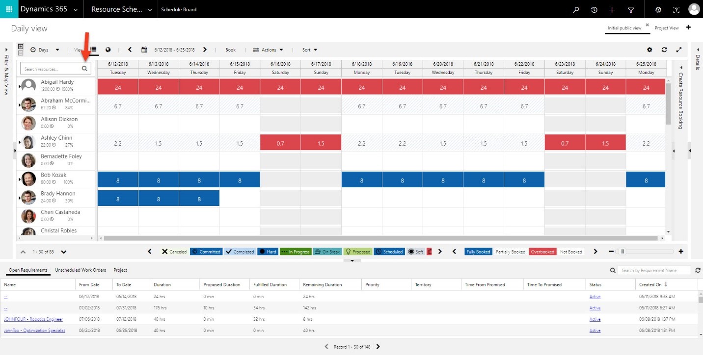Open the JOHNFOUR - Robotics Engineer requirement link

click(x=32, y=319)
